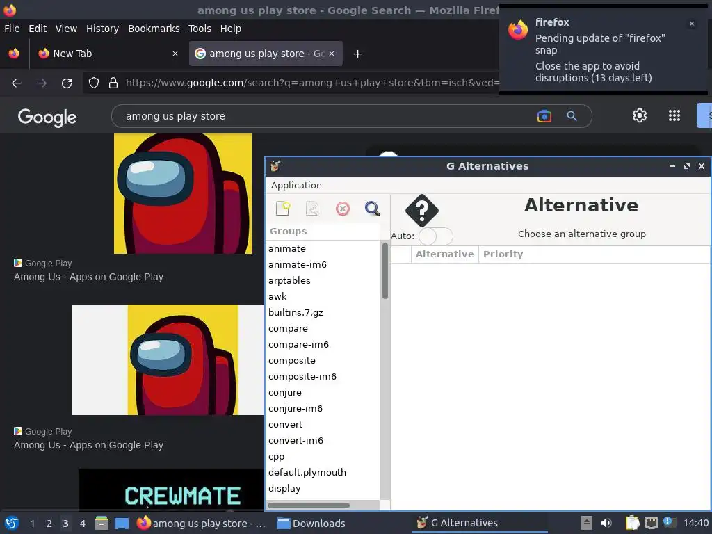Click the site security padlock icon
The image size is (712, 534).
(x=113, y=83)
